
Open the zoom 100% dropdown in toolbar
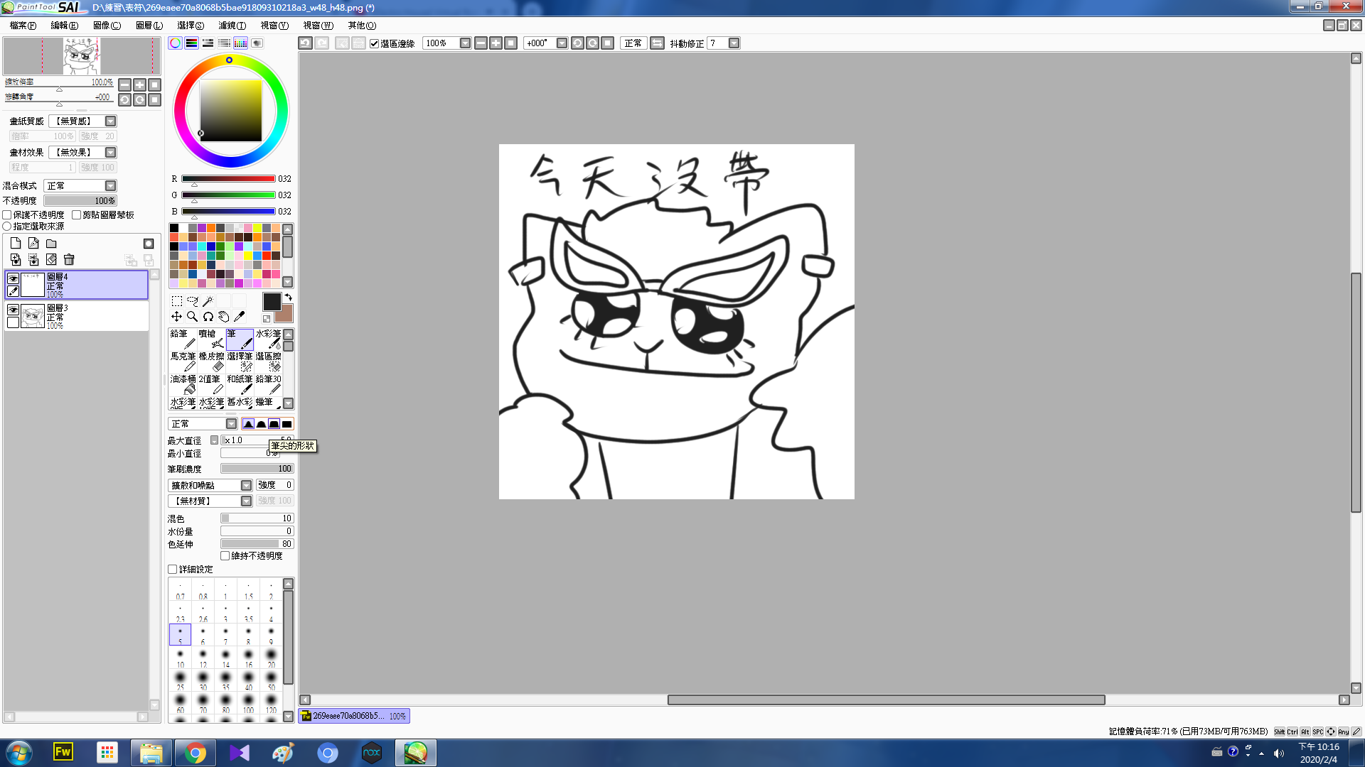point(465,43)
